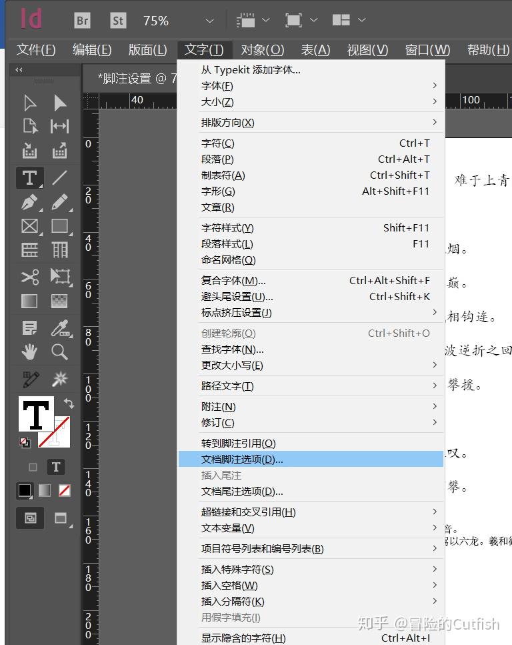Viewport: 512px width, 645px height.
Task: Select the Scissors tool
Action: tap(29, 277)
